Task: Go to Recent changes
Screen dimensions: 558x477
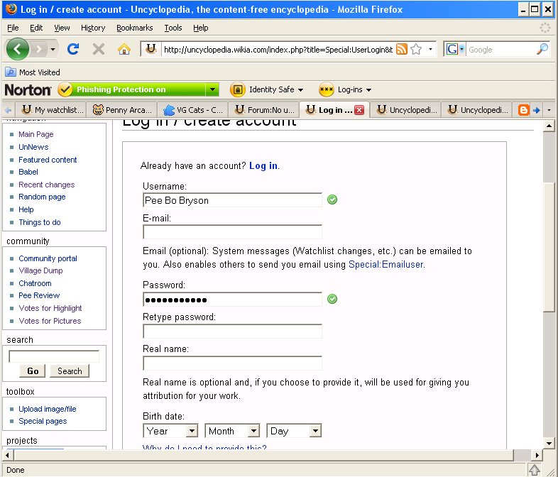Action: 47,185
